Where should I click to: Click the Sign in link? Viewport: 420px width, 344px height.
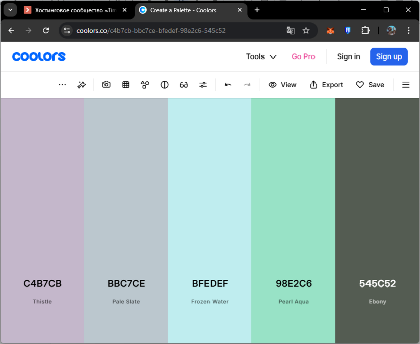tap(348, 56)
